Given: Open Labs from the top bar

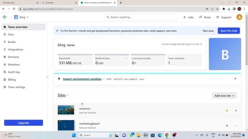Looking at the screenshot, I should (x=188, y=17).
